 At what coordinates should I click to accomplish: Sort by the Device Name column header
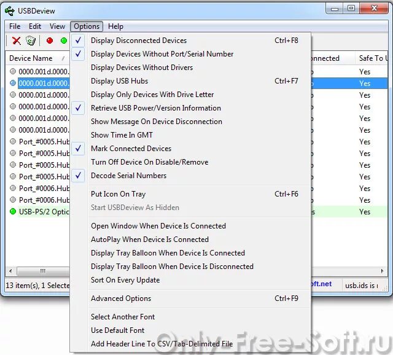[x=37, y=58]
